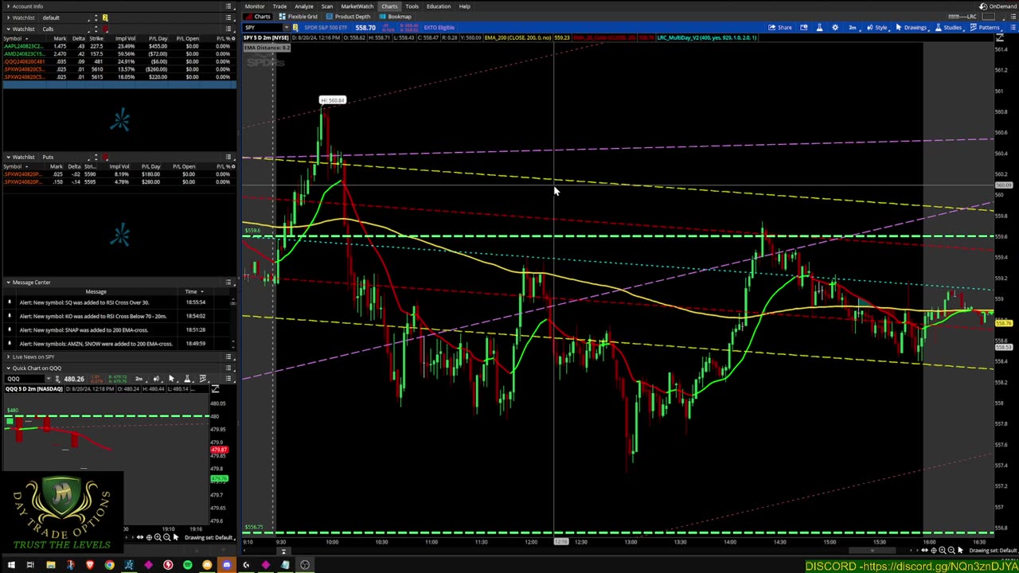Image resolution: width=1019 pixels, height=573 pixels.
Task: Open Spotify from the taskbar
Action: (187, 565)
